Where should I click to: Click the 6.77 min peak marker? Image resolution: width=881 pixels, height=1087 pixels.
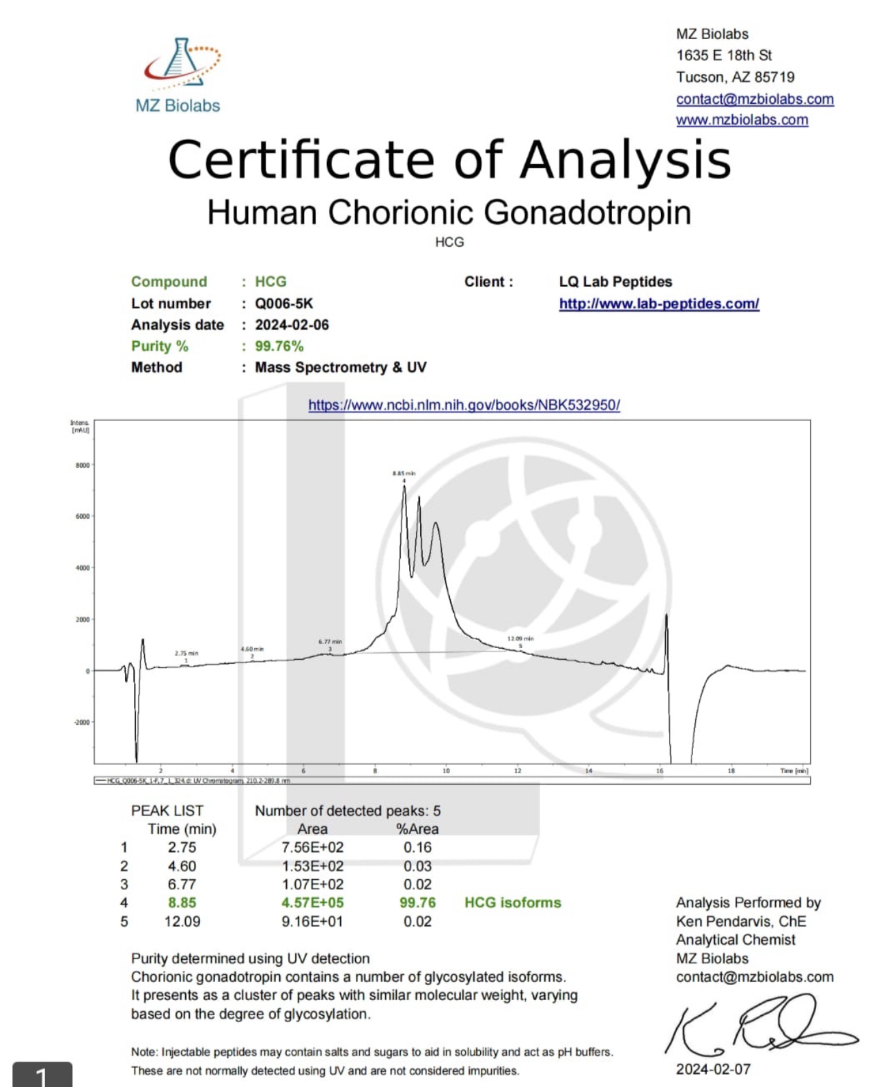[x=330, y=642]
